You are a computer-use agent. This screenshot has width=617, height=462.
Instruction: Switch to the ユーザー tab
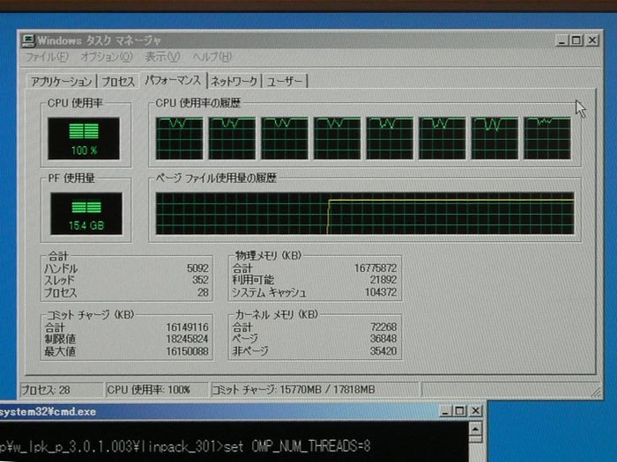tap(285, 81)
